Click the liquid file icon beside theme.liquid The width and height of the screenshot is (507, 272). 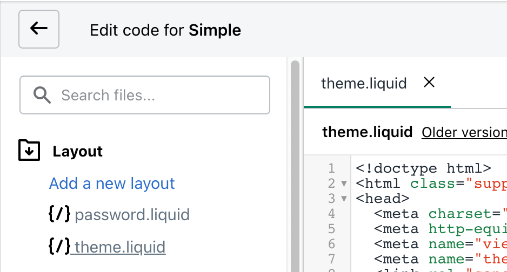(x=59, y=246)
